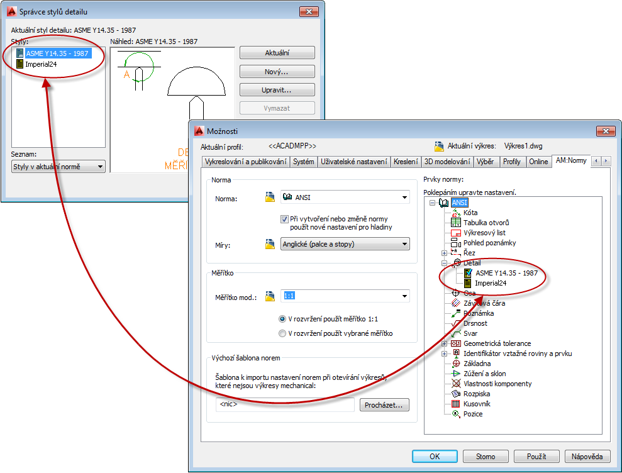Select V rozvržení použít měřítko 1:1

pos(282,319)
